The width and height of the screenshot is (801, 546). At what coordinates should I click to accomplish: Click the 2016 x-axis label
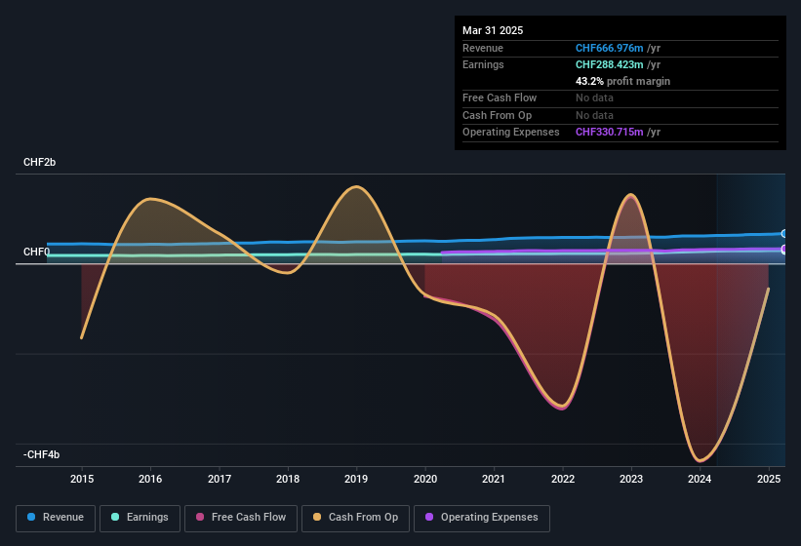[150, 479]
